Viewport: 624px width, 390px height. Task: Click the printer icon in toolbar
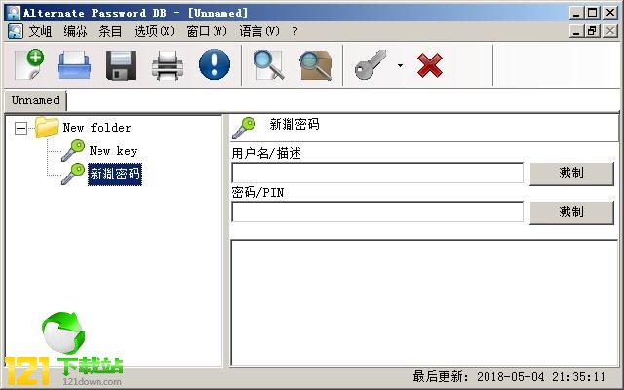pos(168,65)
